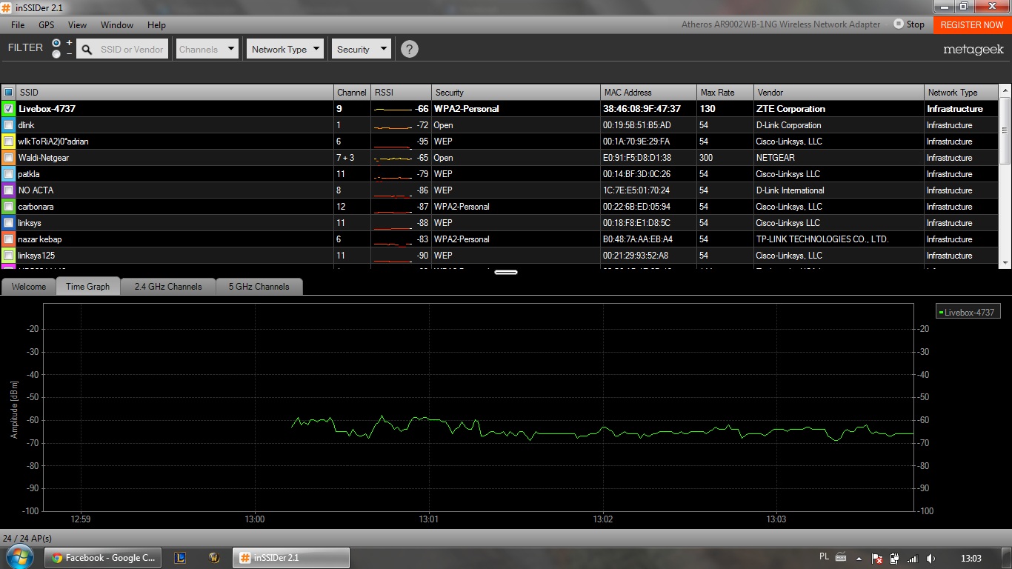
Task: Open the Channels filter dropdown
Action: tap(207, 49)
